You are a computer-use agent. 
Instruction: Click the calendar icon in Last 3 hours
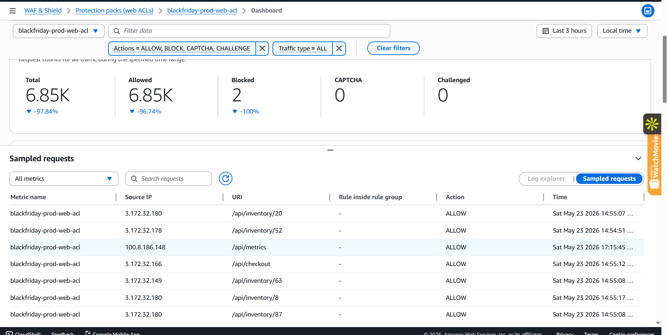pyautogui.click(x=546, y=31)
